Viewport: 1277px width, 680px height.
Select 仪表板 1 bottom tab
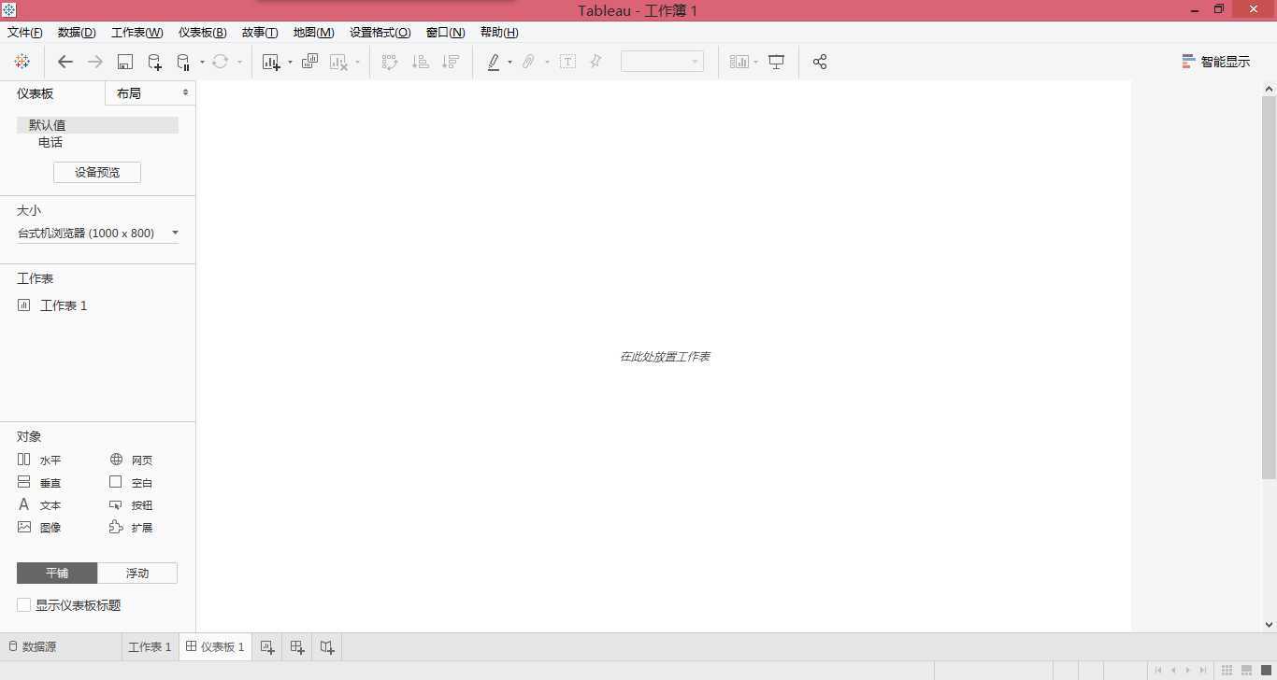pos(215,646)
